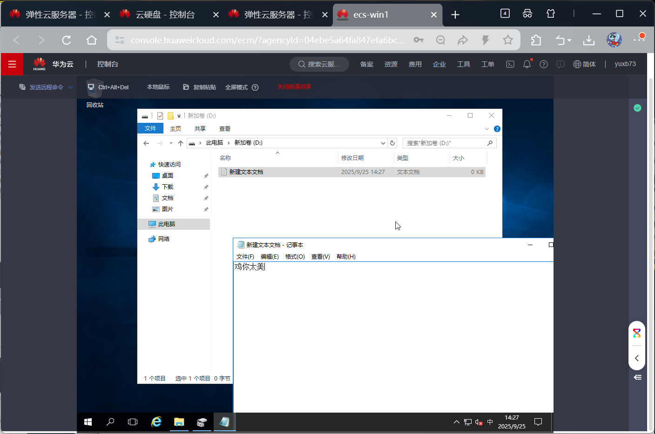Share this page using the arrow icon
655x434 pixels.
click(x=463, y=40)
